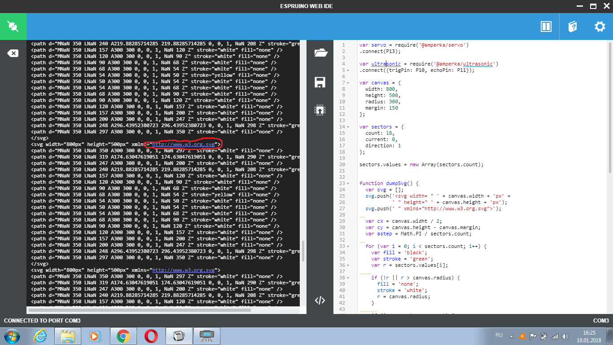Save the code with the floppy icon
The height and width of the screenshot is (345, 613).
320,82
